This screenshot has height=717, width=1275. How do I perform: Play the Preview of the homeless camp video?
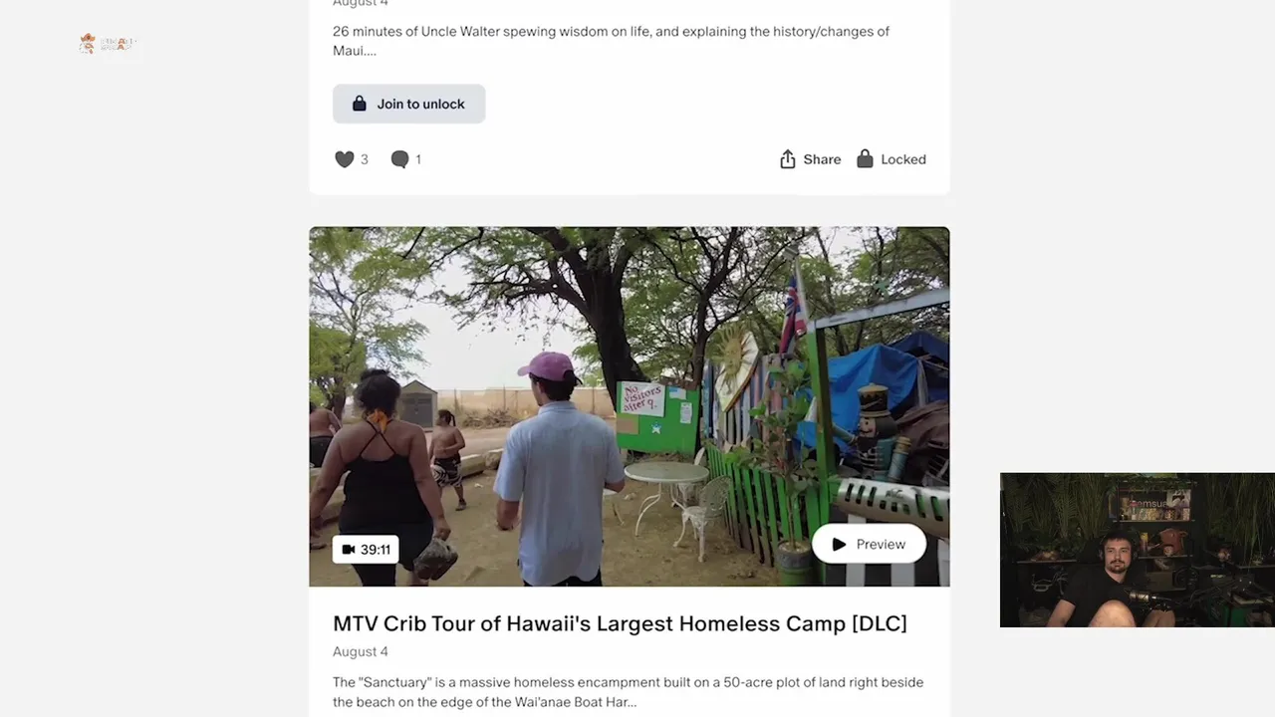[869, 545]
